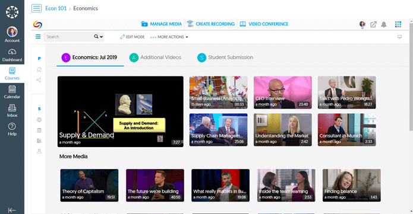Toggle the course navigation hamburger menu

[x=36, y=8]
